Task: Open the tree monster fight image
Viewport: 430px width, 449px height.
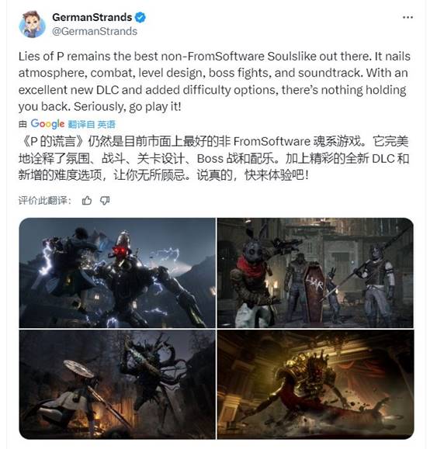Action: 117,384
